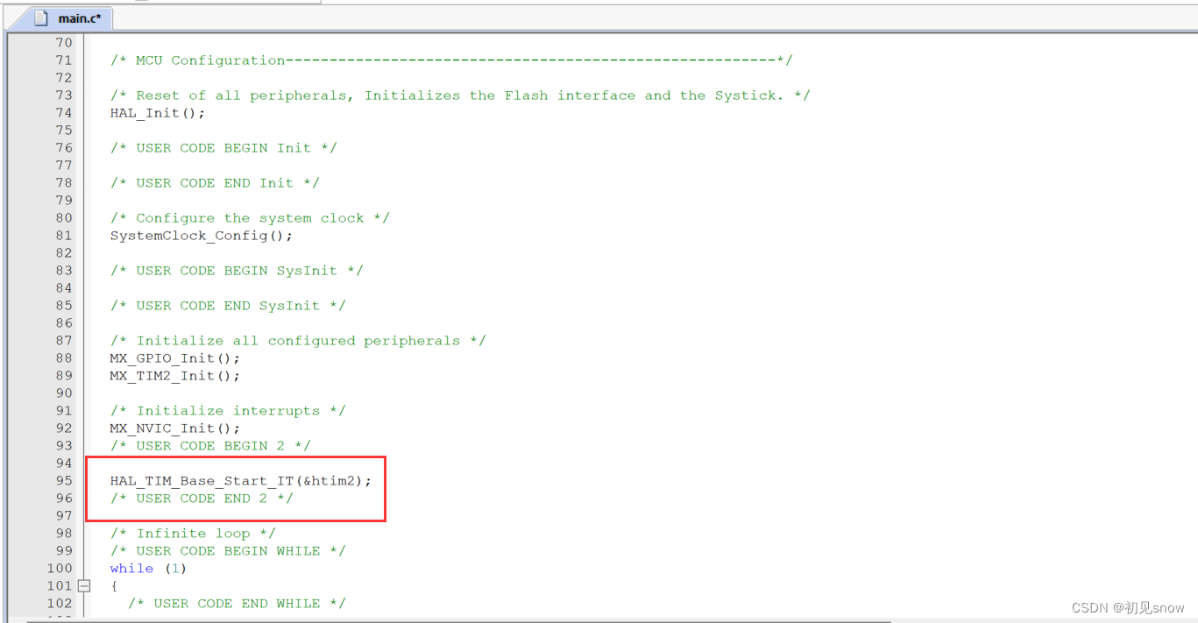The image size is (1198, 623).
Task: Switch to the main.c* editor tab
Action: [x=67, y=18]
